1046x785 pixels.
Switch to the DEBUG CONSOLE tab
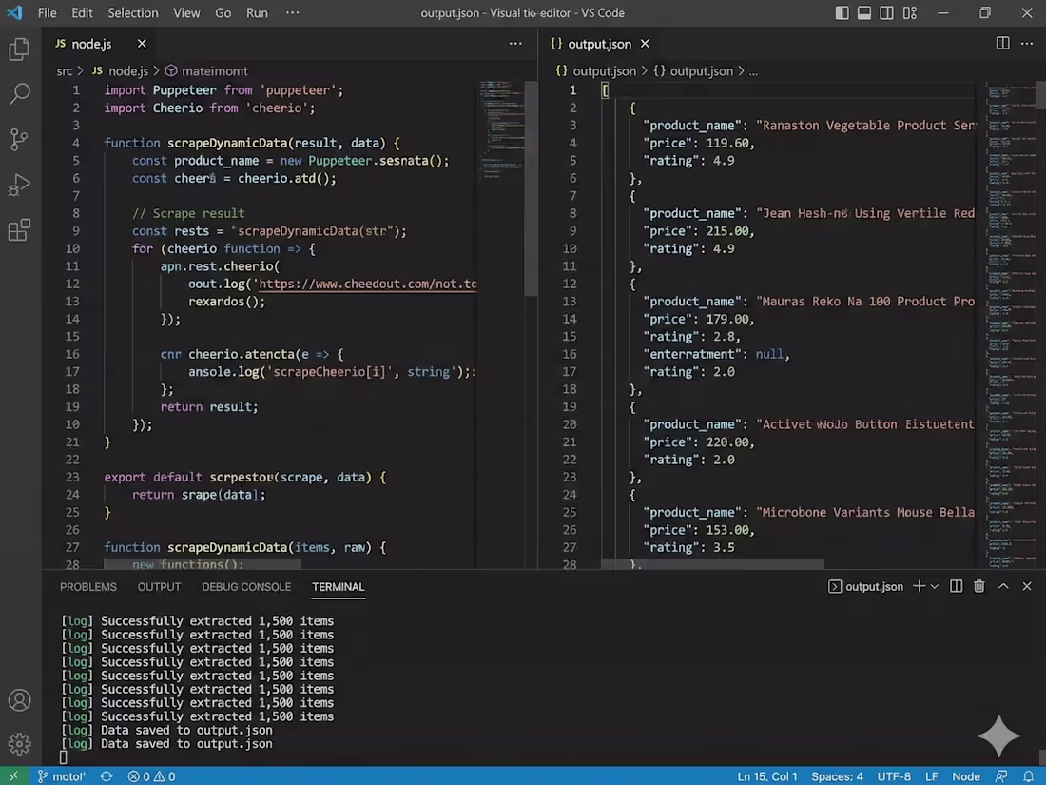(x=246, y=587)
